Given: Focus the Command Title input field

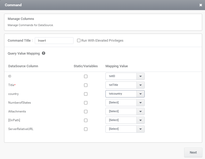Looking at the screenshot, I should coord(54,41).
